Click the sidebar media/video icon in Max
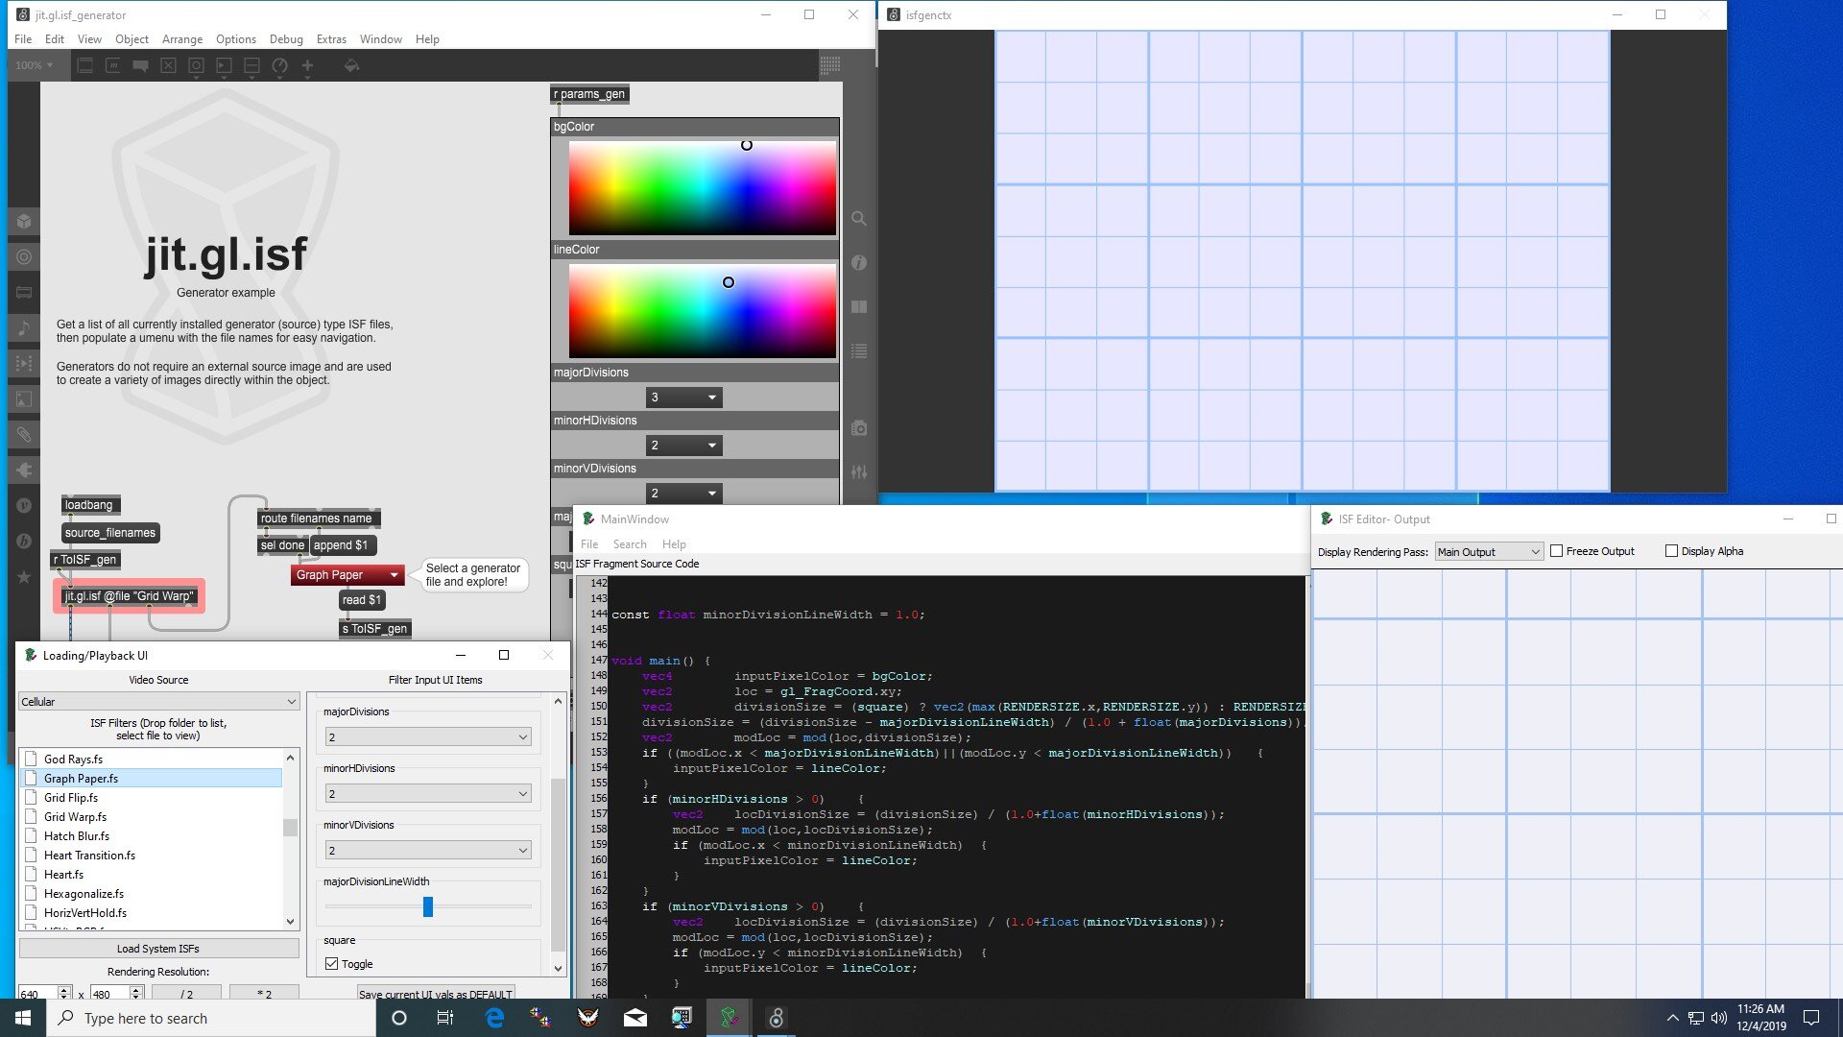Viewport: 1843px width, 1037px height. click(x=23, y=363)
